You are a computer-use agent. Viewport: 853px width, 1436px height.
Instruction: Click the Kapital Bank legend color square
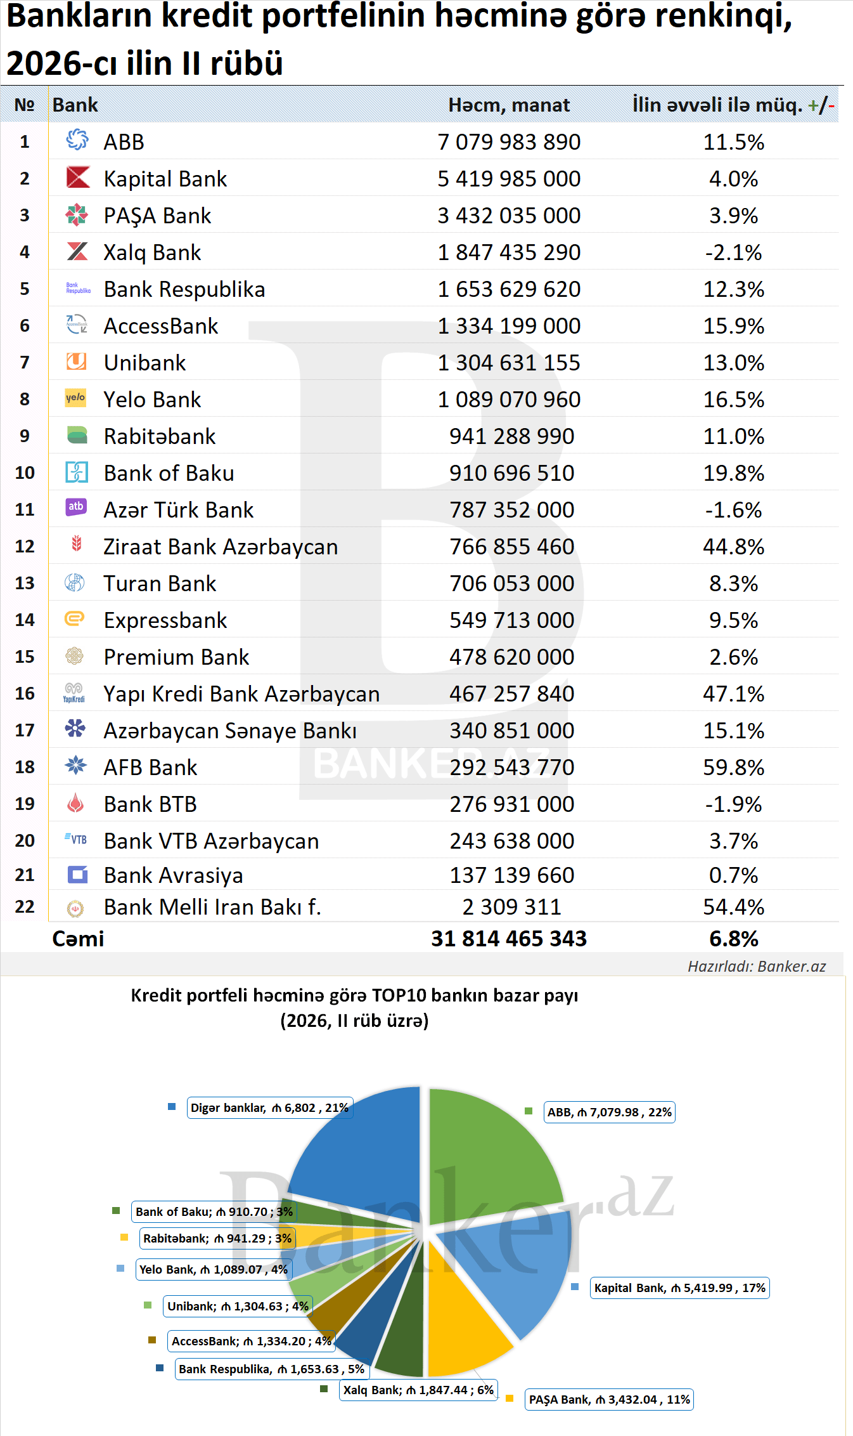point(575,1286)
